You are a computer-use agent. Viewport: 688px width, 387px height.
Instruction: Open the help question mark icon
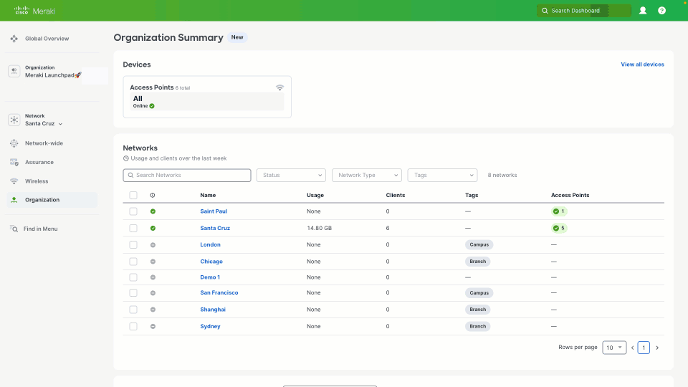click(661, 11)
